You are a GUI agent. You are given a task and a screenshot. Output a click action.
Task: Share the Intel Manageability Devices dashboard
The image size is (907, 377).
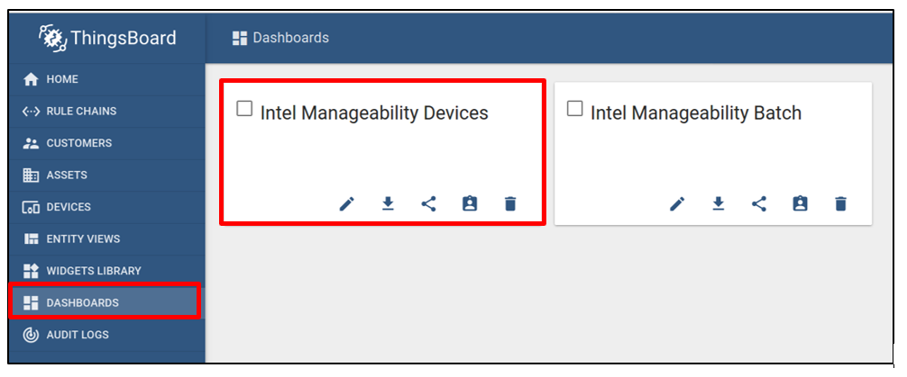coord(428,204)
